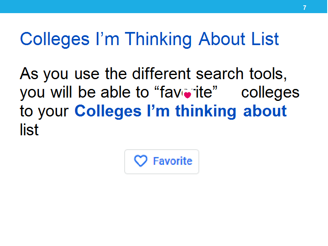Click the word "Thinking" in the title

(158, 39)
